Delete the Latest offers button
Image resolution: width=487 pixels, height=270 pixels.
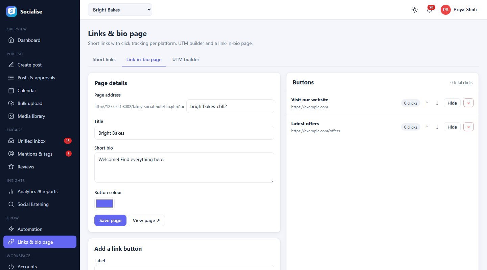click(468, 127)
